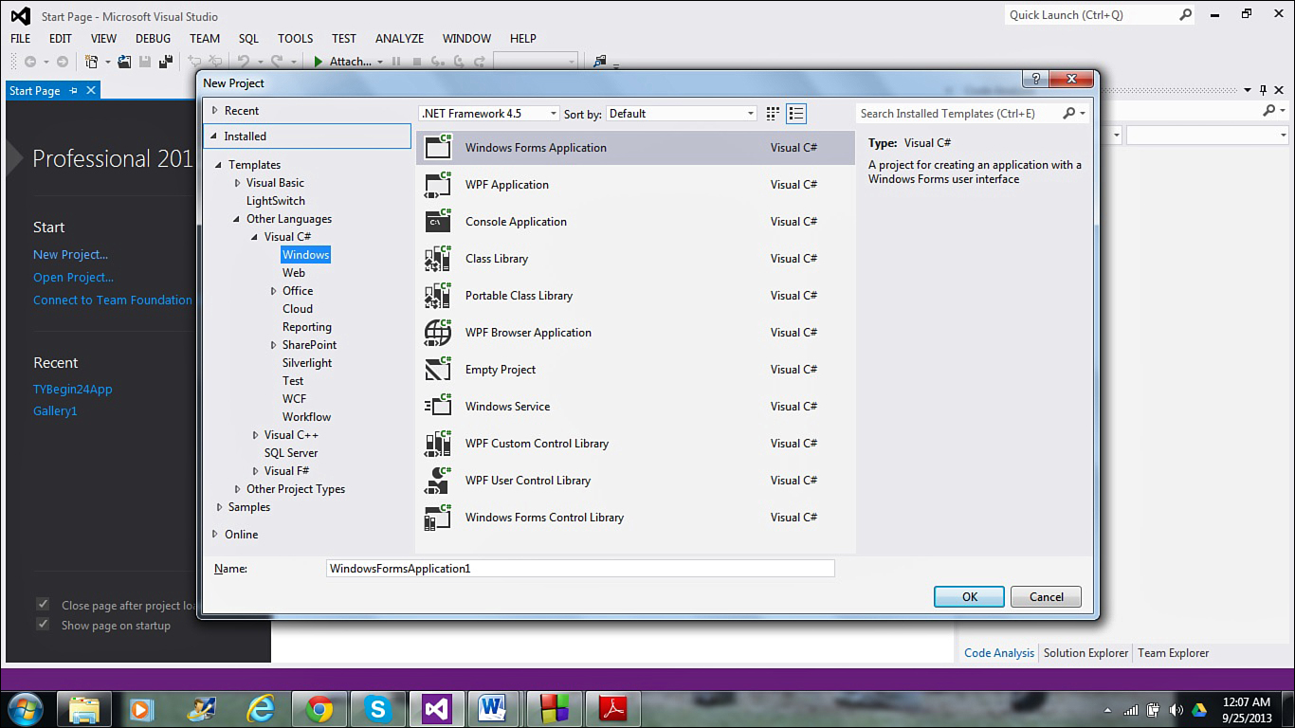Expand the Online section
Image resolution: width=1295 pixels, height=728 pixels.
click(x=215, y=535)
